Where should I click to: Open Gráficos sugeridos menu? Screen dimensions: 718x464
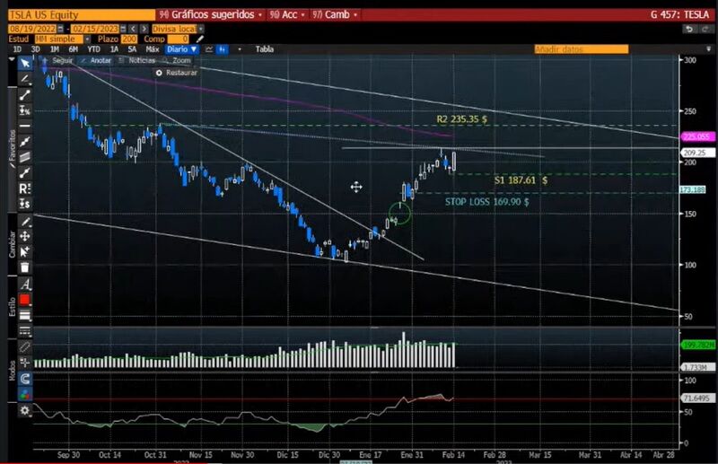211,15
